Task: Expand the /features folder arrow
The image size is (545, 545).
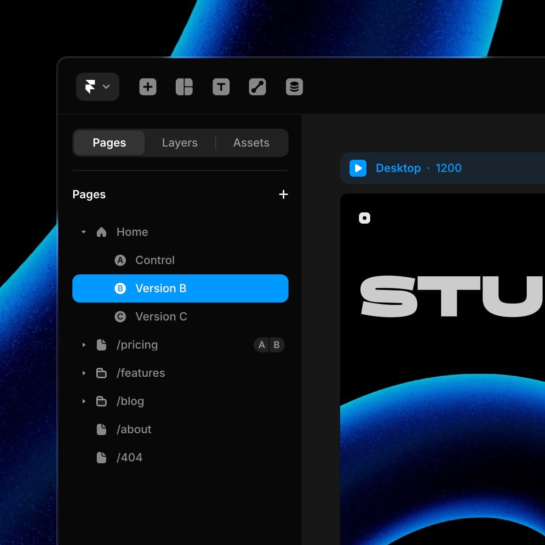Action: [x=84, y=373]
